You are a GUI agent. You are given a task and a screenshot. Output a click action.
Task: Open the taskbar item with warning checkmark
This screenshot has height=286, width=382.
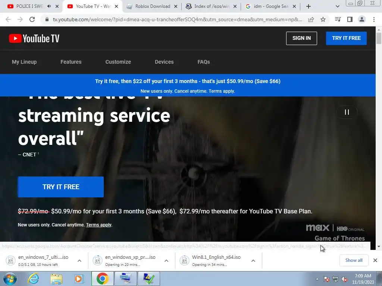click(x=149, y=279)
